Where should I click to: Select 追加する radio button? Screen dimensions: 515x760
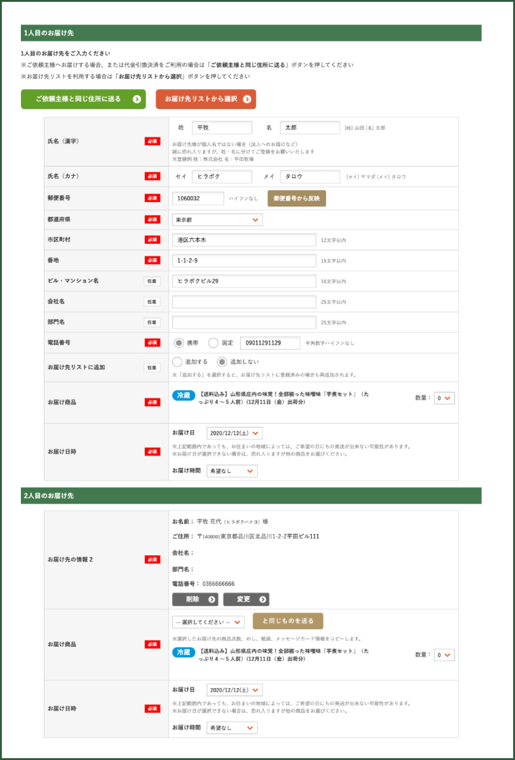178,362
